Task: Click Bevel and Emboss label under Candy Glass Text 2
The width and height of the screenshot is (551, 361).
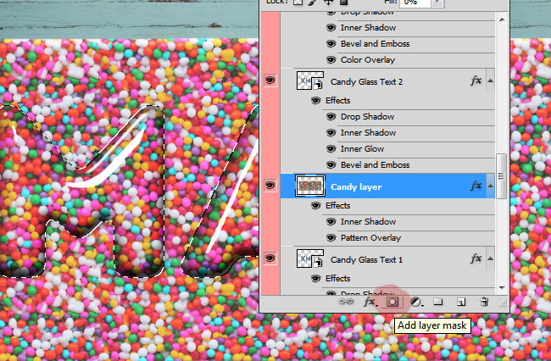Action: [x=375, y=165]
